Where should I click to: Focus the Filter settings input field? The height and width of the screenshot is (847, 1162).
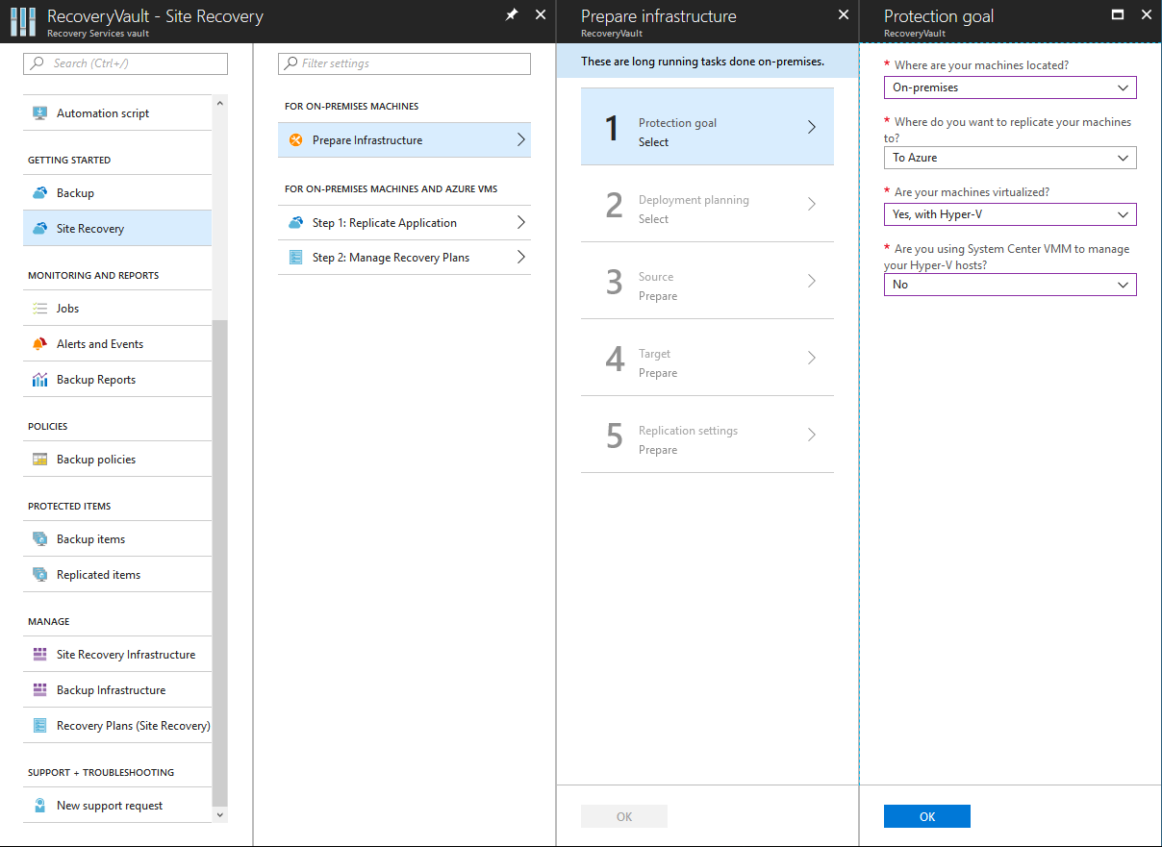pos(404,63)
